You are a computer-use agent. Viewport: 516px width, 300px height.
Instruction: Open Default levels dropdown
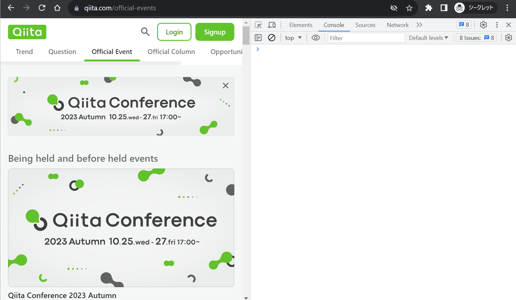[x=428, y=38]
